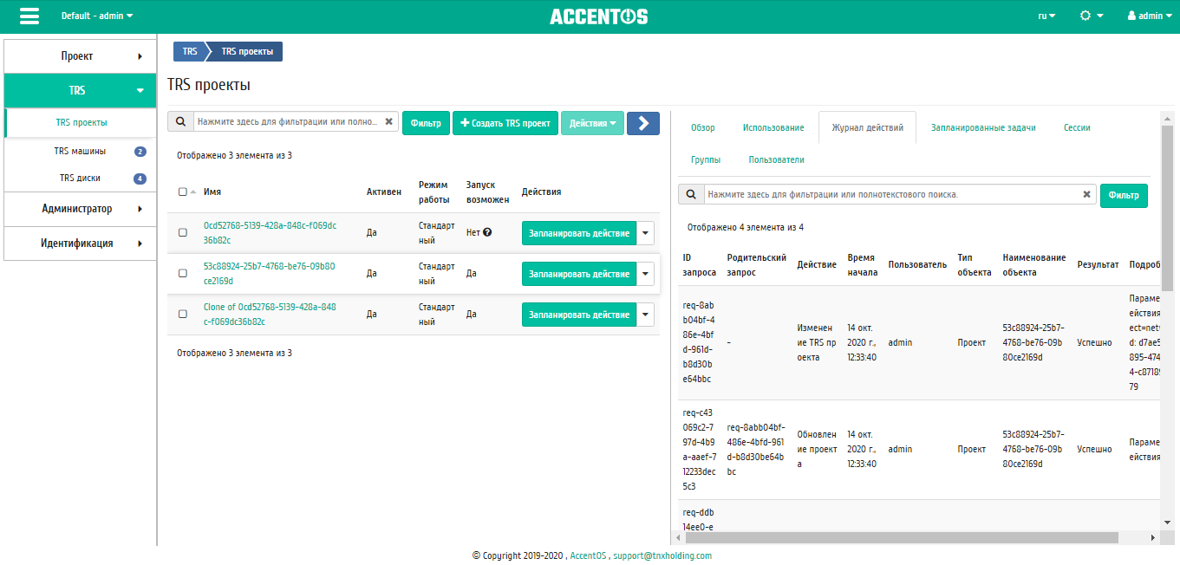
Task: Expand action dropdown for 53c88924 project row
Action: click(x=647, y=274)
